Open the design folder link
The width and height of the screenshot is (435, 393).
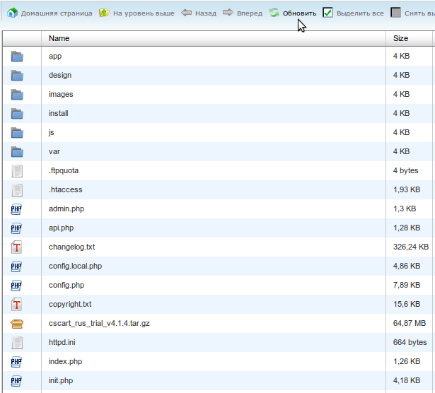60,75
